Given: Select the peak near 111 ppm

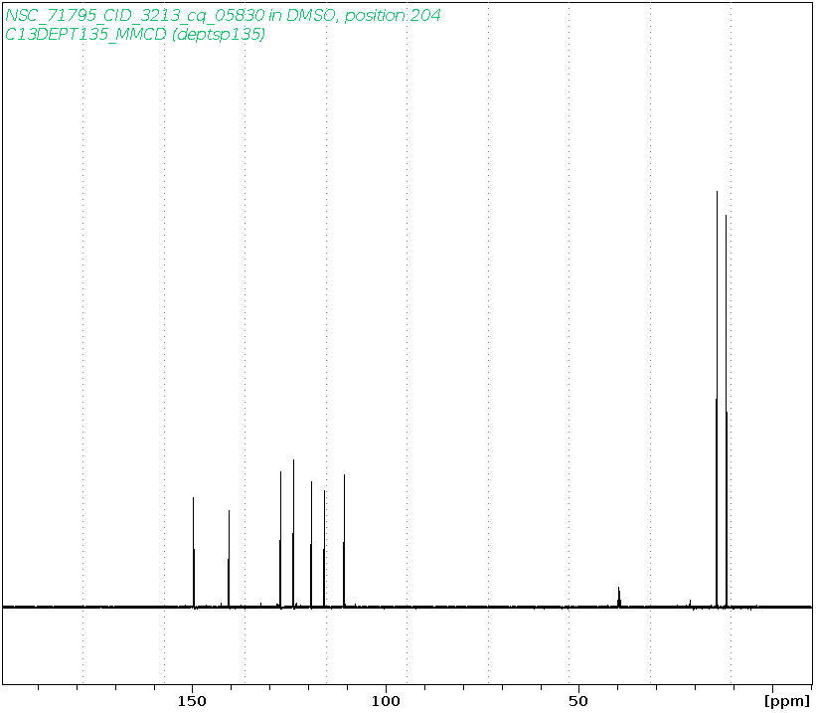Looking at the screenshot, I should (x=344, y=541).
